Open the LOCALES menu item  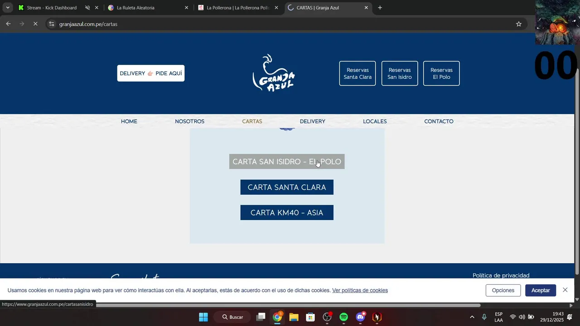(x=375, y=121)
